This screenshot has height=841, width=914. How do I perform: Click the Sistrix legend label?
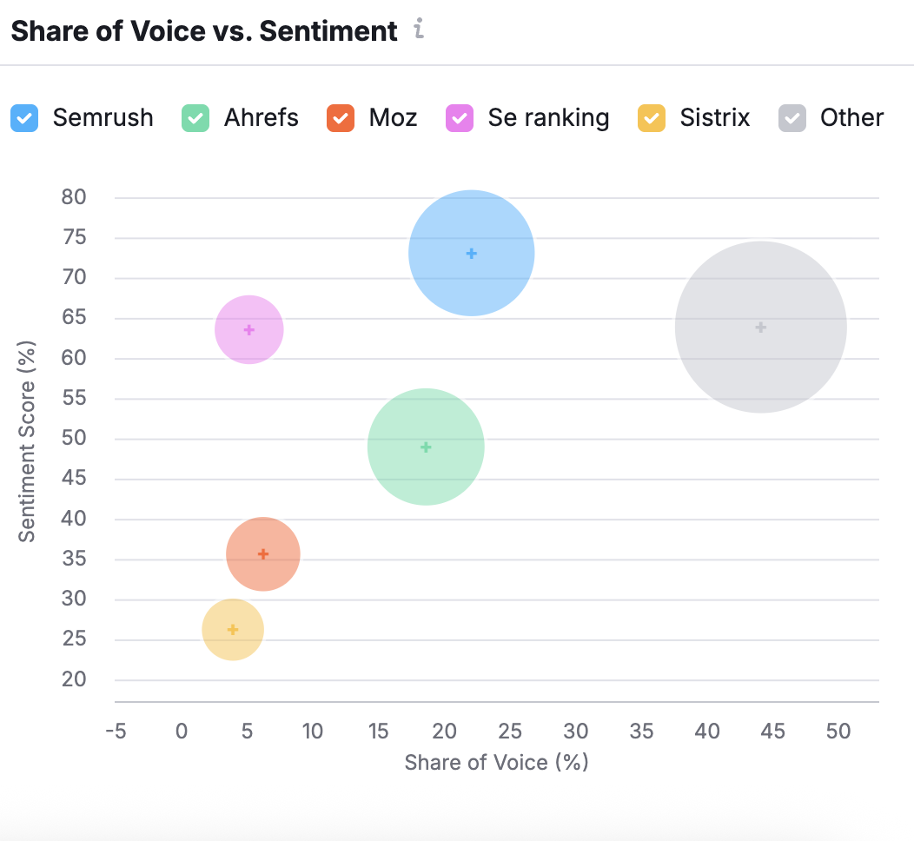(714, 118)
